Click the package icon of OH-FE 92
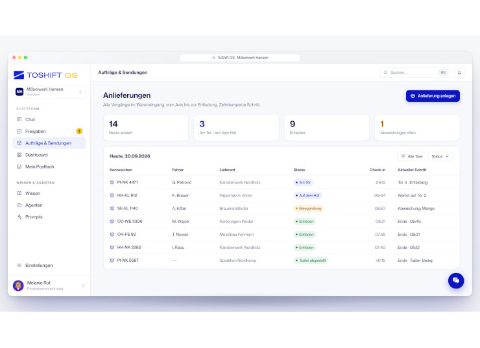Viewport: 480px width, 348px height. [112, 234]
